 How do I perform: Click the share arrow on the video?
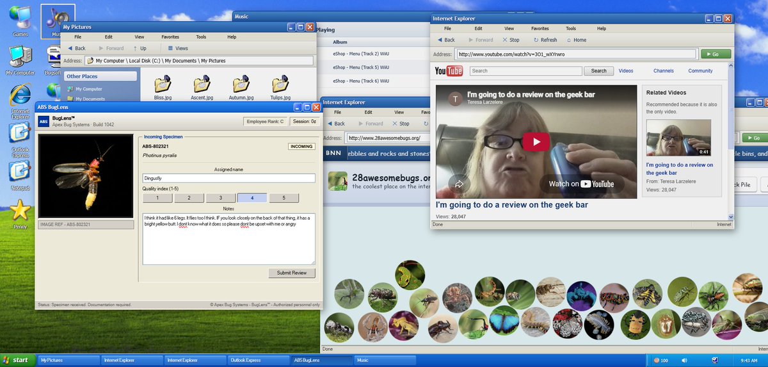click(x=459, y=184)
